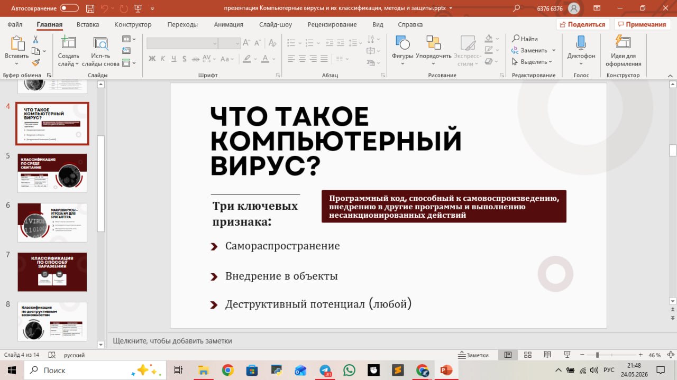Toggle Italic (К) formatting
The height and width of the screenshot is (380, 677).
(163, 59)
